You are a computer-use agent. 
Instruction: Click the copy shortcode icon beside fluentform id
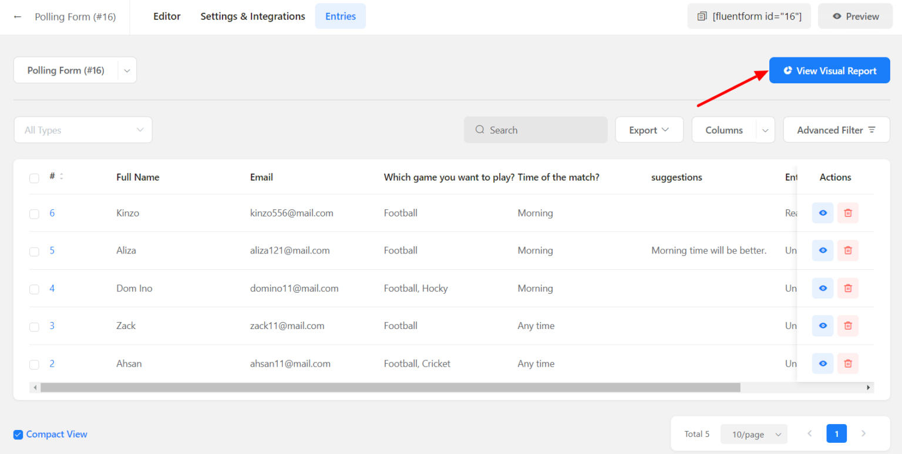702,16
